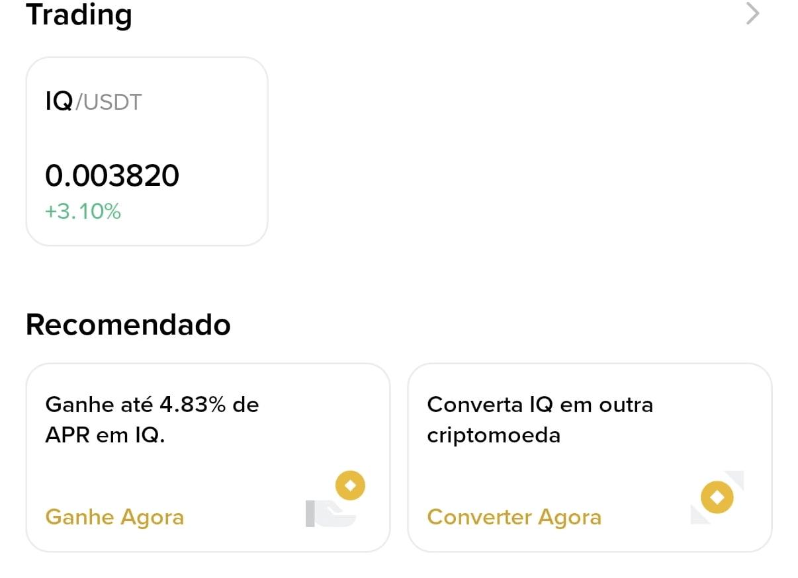Open the IQ/USDT market card

pyautogui.click(x=146, y=152)
